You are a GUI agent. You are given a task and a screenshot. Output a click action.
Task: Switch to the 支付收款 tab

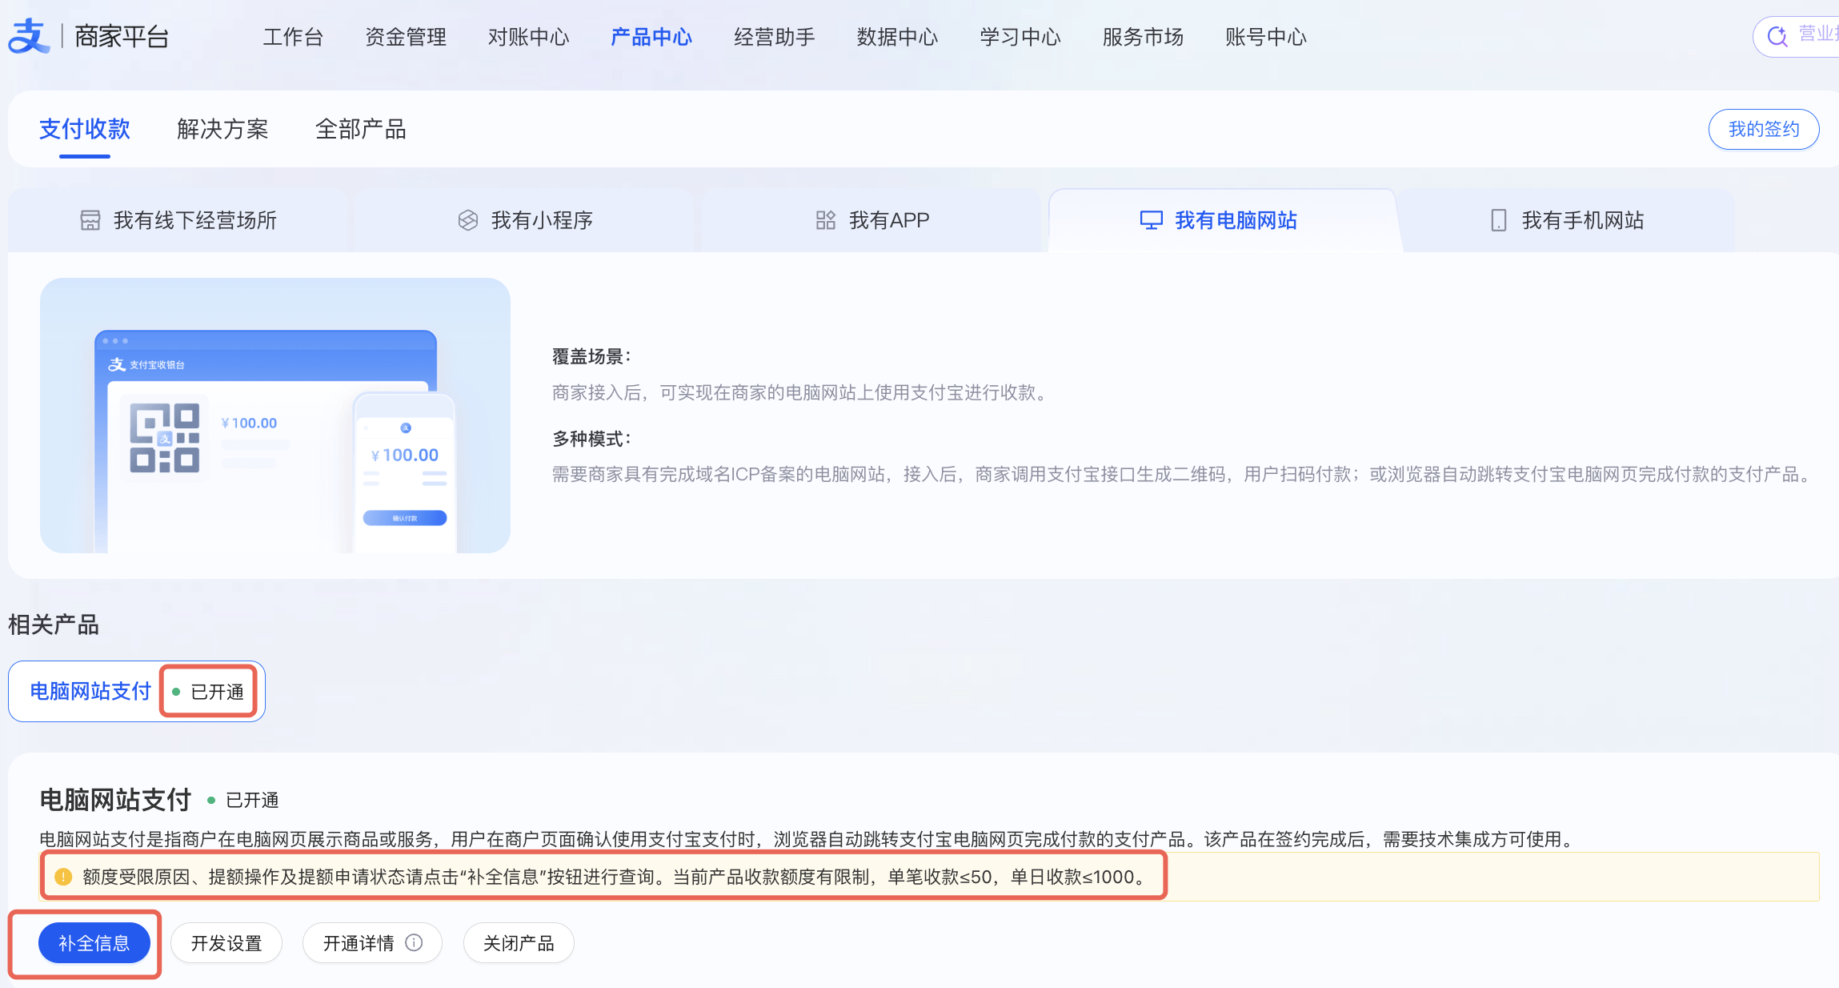click(x=85, y=129)
